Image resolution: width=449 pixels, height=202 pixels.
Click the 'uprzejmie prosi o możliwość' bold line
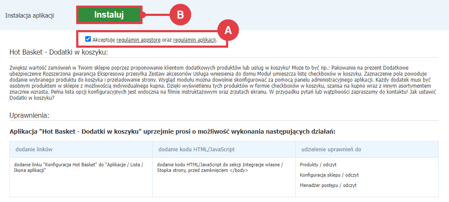172,132
